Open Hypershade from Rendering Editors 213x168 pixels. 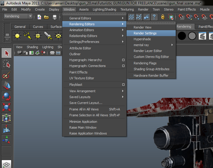pos(151,39)
